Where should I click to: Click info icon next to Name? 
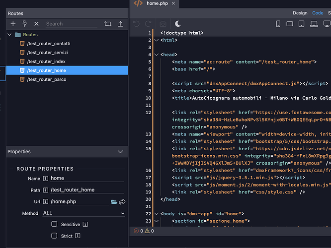[46, 179]
